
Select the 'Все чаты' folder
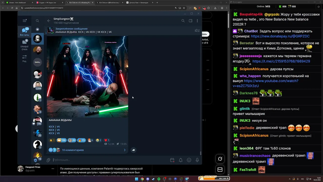click(x=24, y=32)
